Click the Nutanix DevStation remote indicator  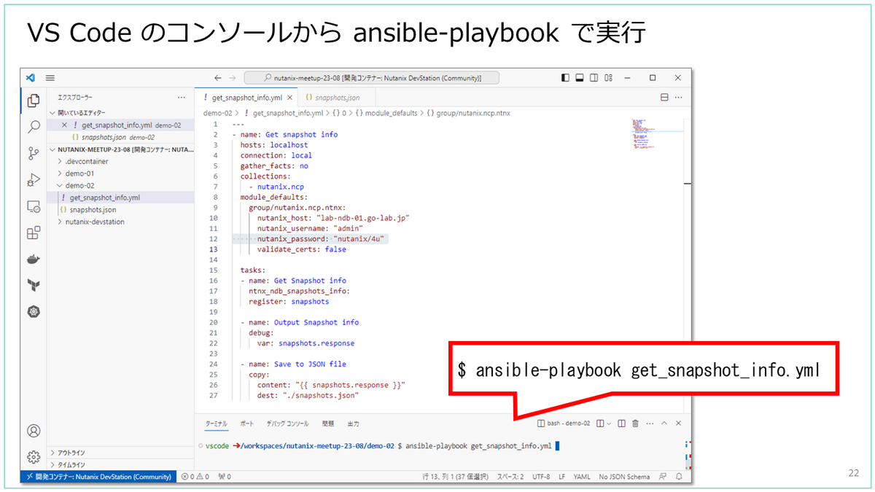point(98,477)
